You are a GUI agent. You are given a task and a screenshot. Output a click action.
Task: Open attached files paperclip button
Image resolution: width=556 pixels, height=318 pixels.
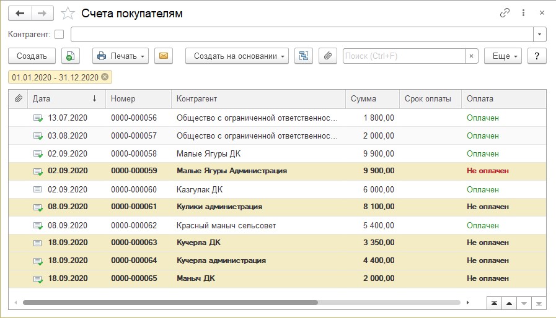point(327,56)
